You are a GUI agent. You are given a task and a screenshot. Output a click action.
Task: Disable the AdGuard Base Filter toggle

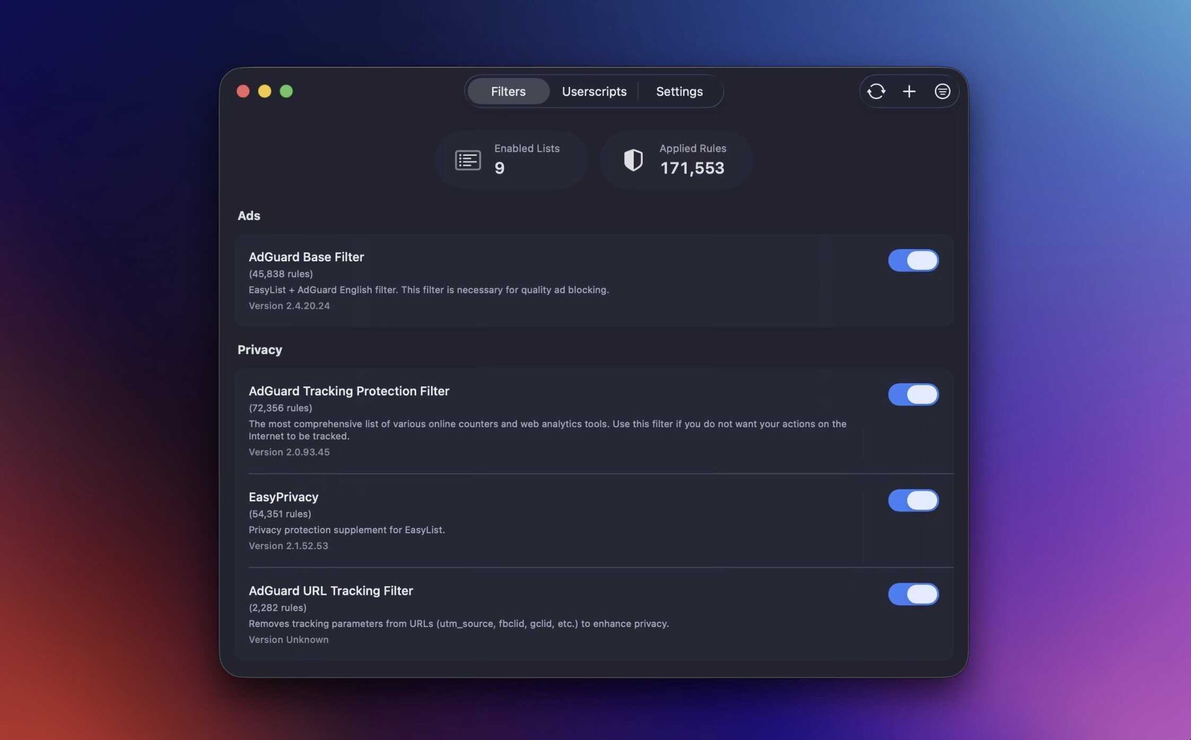(x=913, y=260)
